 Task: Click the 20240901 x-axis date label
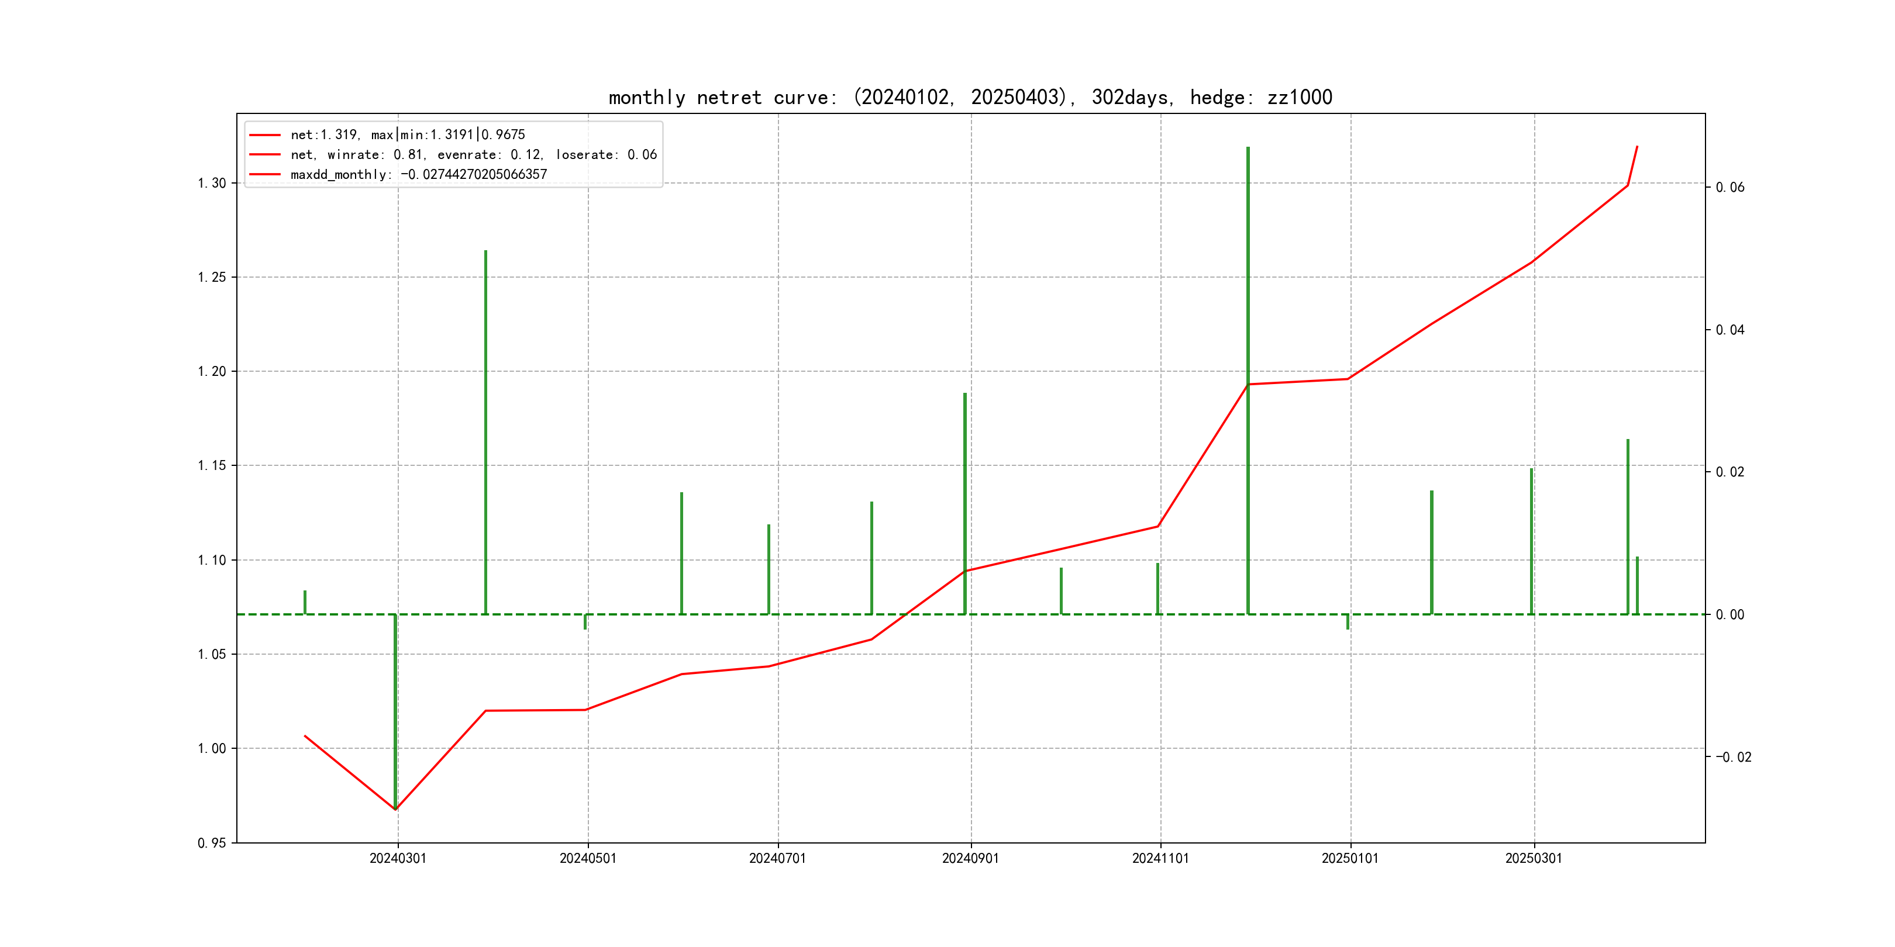[970, 858]
